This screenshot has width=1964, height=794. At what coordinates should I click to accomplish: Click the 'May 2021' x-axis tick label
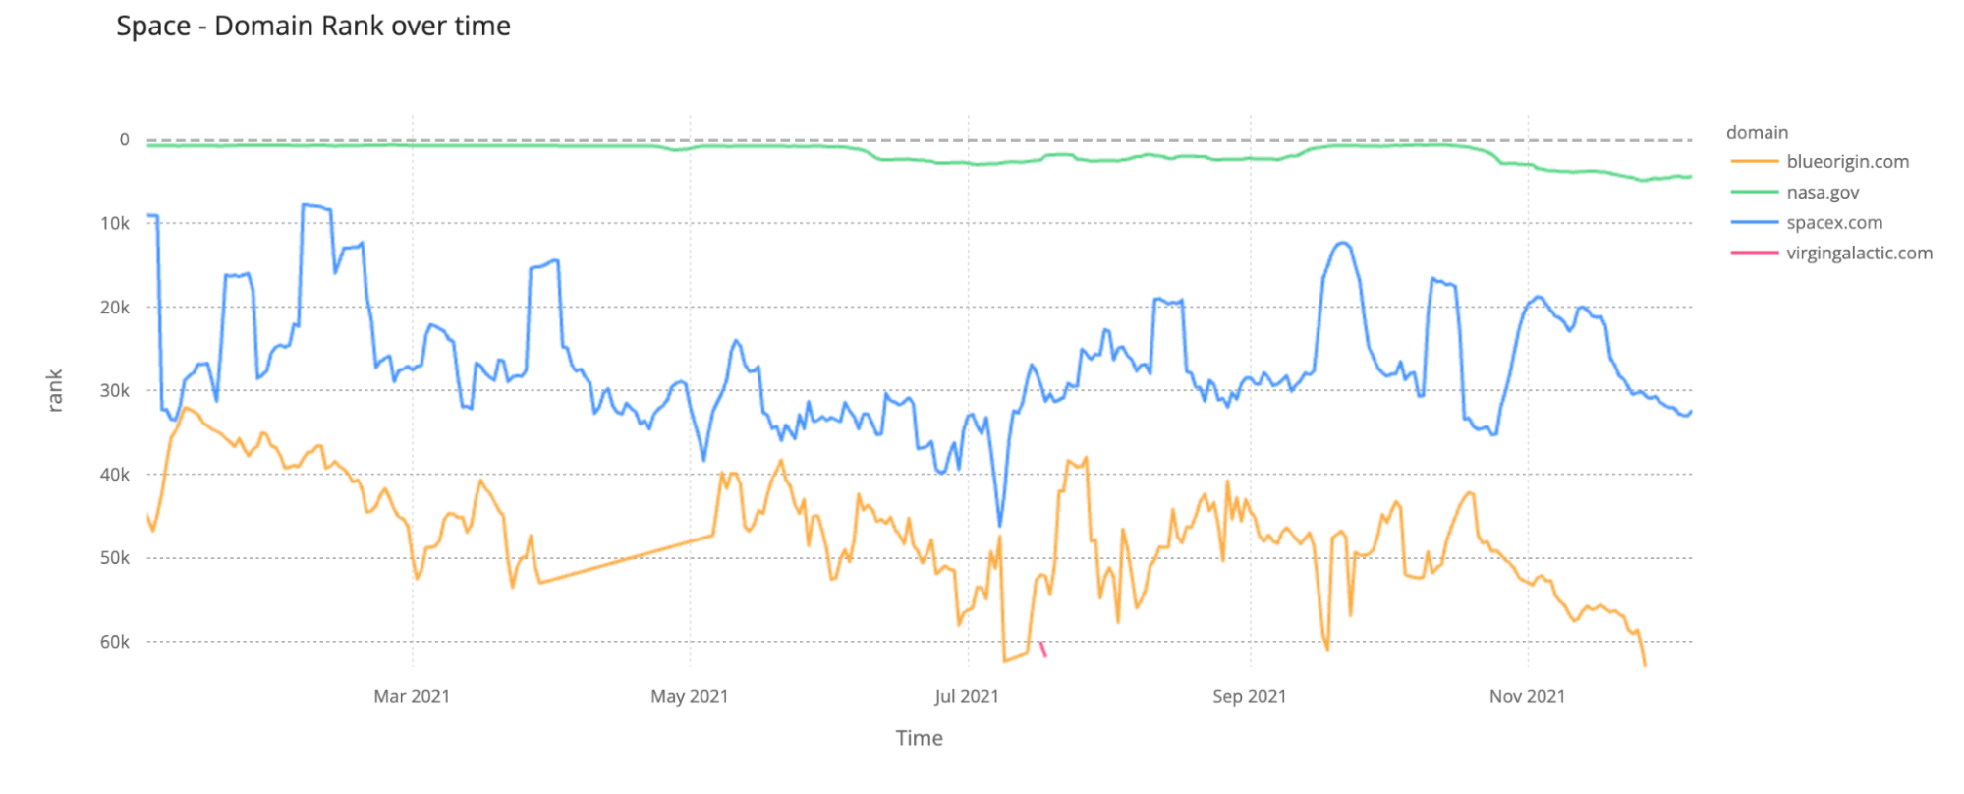click(690, 697)
